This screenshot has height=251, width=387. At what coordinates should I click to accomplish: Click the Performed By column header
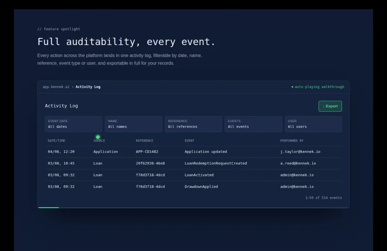coord(292,140)
